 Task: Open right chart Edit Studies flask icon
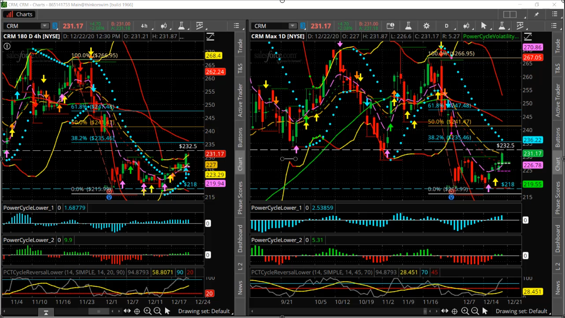(408, 26)
